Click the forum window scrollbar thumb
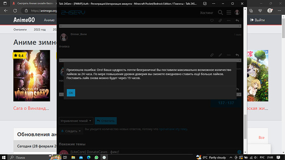Image resolution: width=285 pixels, height=160 pixels. [245, 127]
